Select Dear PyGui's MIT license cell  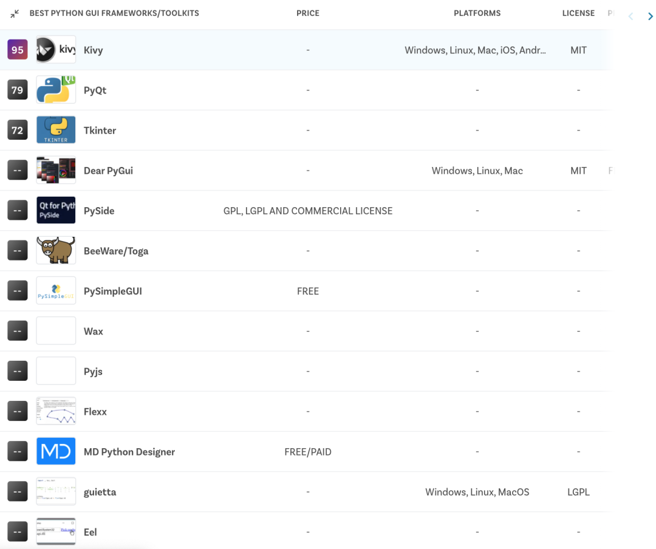[x=579, y=171]
